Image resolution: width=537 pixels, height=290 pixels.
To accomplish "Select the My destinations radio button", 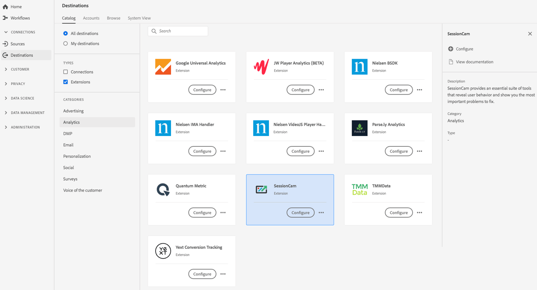I will click(66, 43).
